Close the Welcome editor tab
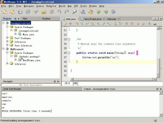 (x=118, y=19)
